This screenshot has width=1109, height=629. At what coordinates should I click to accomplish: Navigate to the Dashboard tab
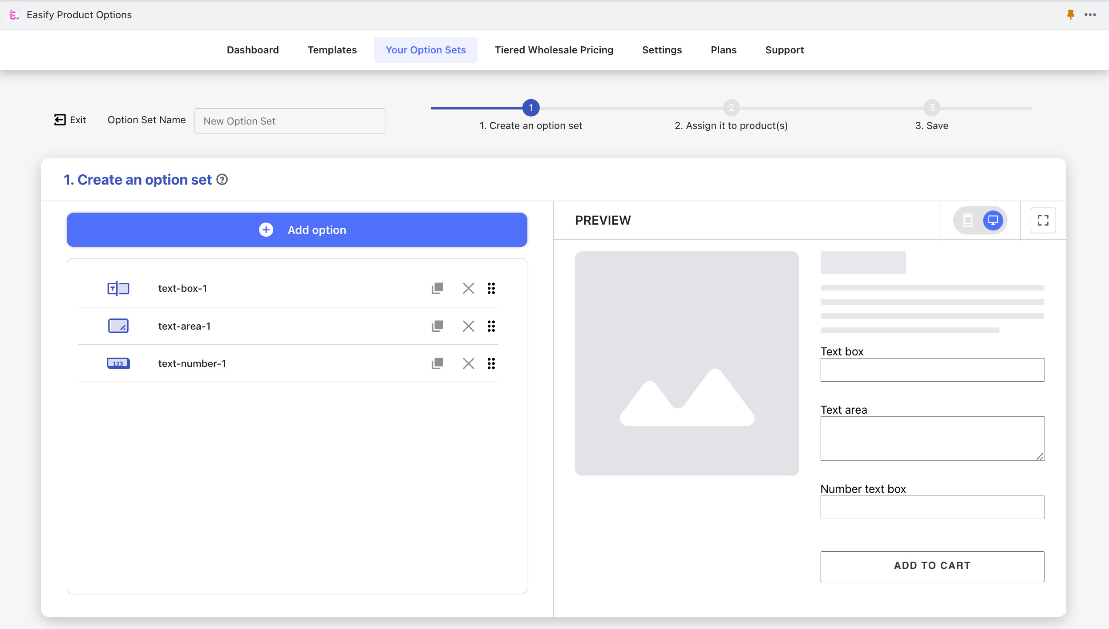click(253, 49)
